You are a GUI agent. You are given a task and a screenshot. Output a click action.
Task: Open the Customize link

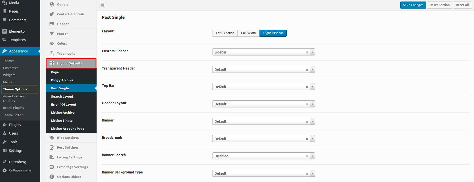[x=11, y=68]
